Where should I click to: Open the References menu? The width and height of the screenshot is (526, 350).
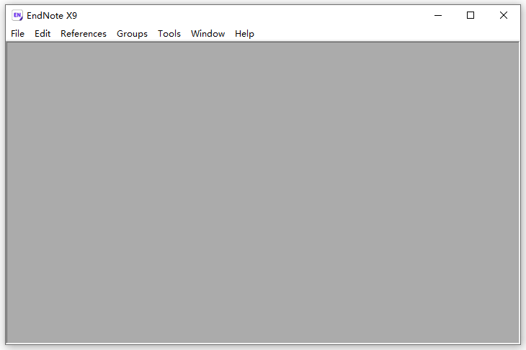[84, 34]
